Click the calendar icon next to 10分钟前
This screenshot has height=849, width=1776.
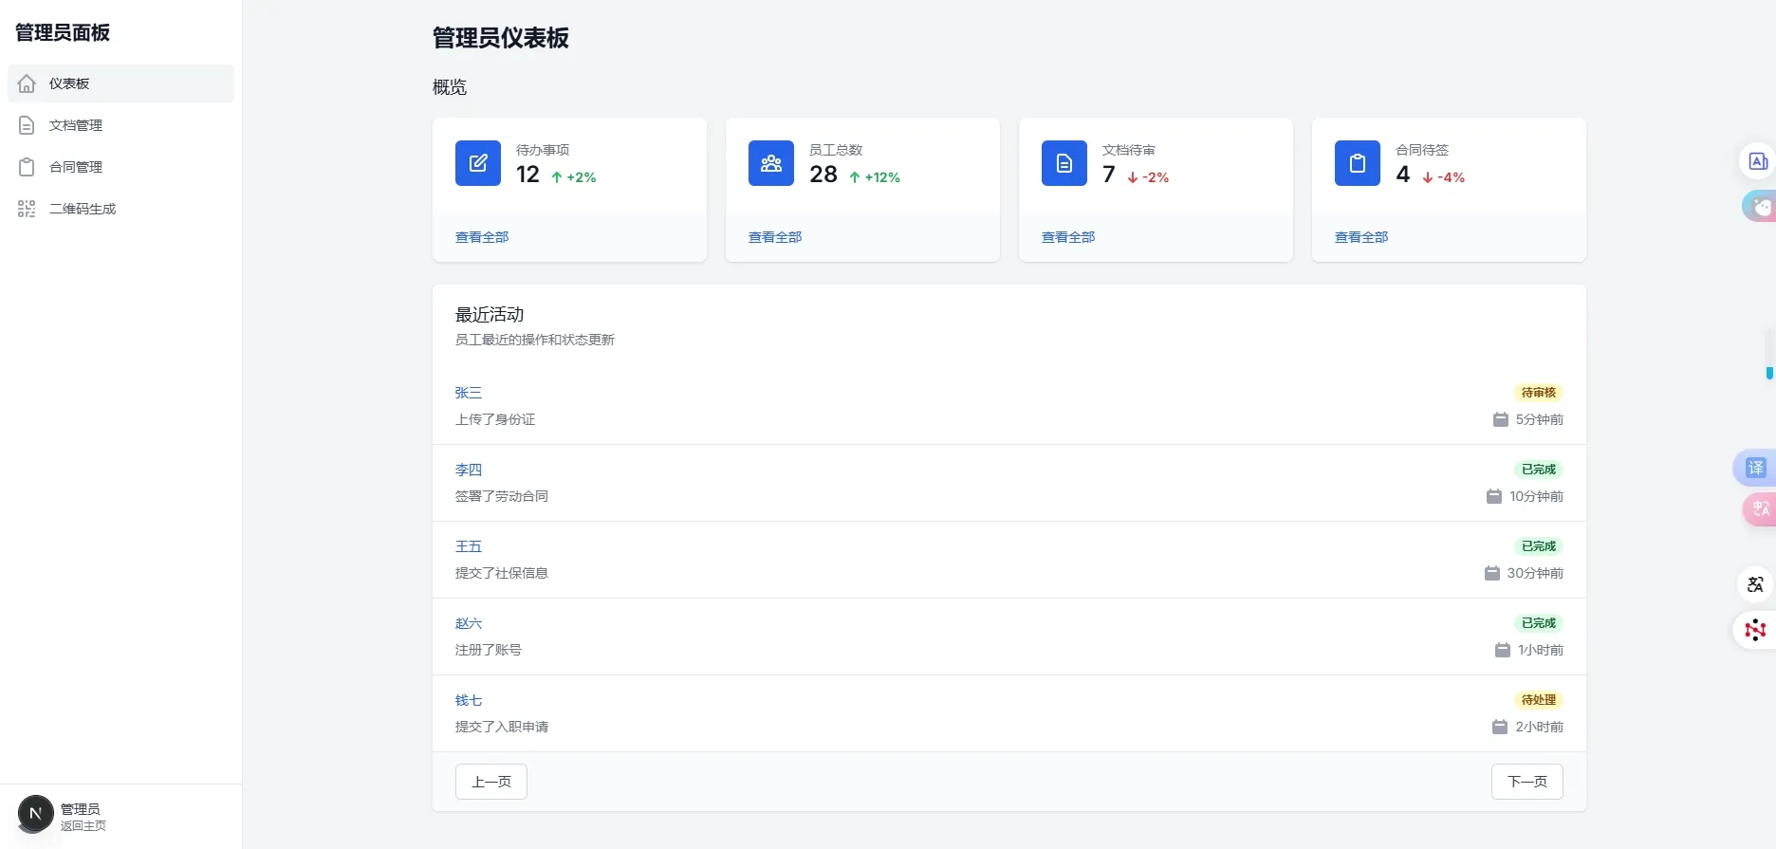click(1494, 496)
